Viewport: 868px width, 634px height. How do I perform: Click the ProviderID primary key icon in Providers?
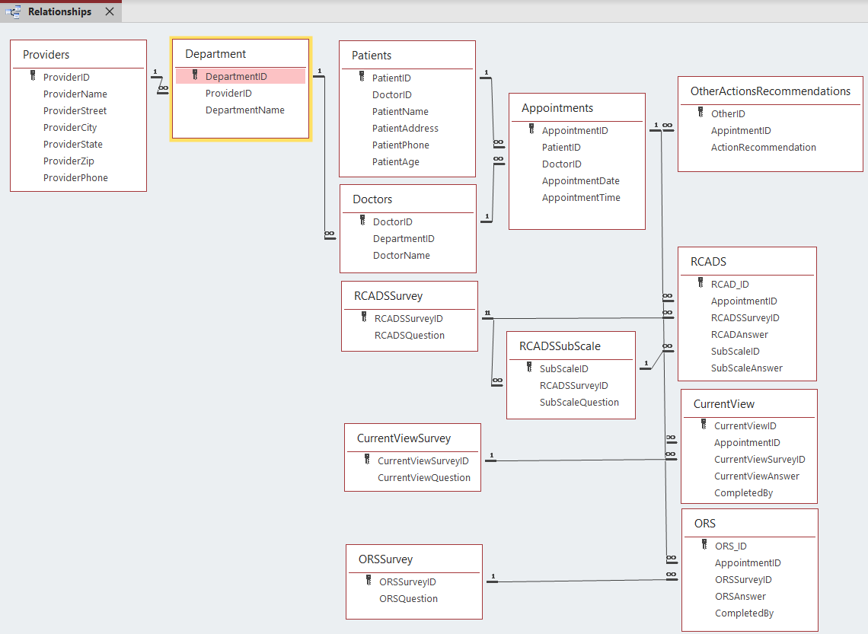(x=33, y=76)
